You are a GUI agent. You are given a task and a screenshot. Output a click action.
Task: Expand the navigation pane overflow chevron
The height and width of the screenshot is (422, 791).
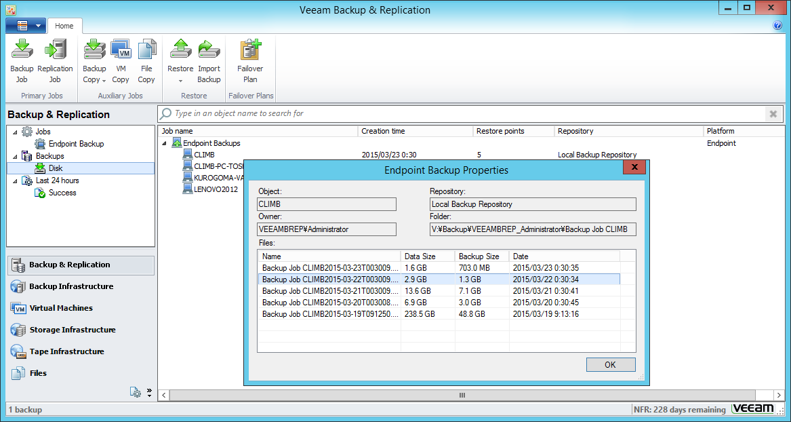click(149, 392)
